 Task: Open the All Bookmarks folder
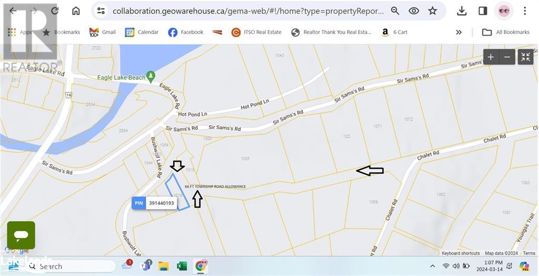(x=505, y=32)
